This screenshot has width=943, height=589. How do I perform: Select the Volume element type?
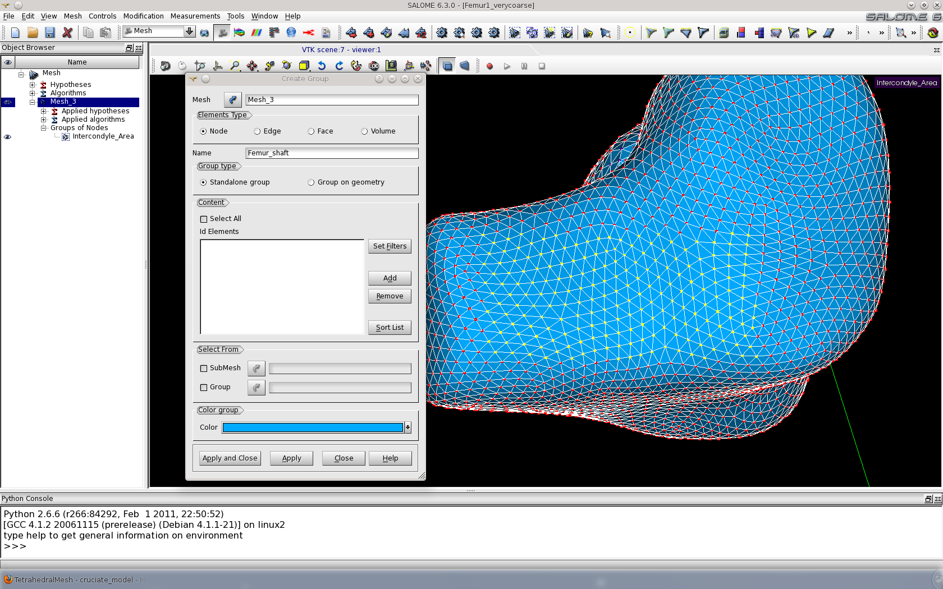click(364, 131)
